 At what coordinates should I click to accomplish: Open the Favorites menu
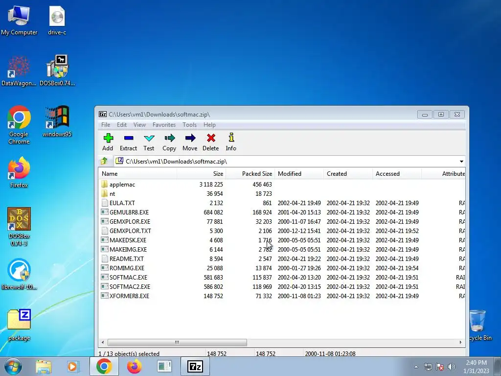[x=164, y=125]
